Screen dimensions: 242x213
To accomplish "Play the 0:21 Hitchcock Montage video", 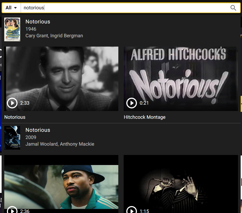I will tap(132, 103).
